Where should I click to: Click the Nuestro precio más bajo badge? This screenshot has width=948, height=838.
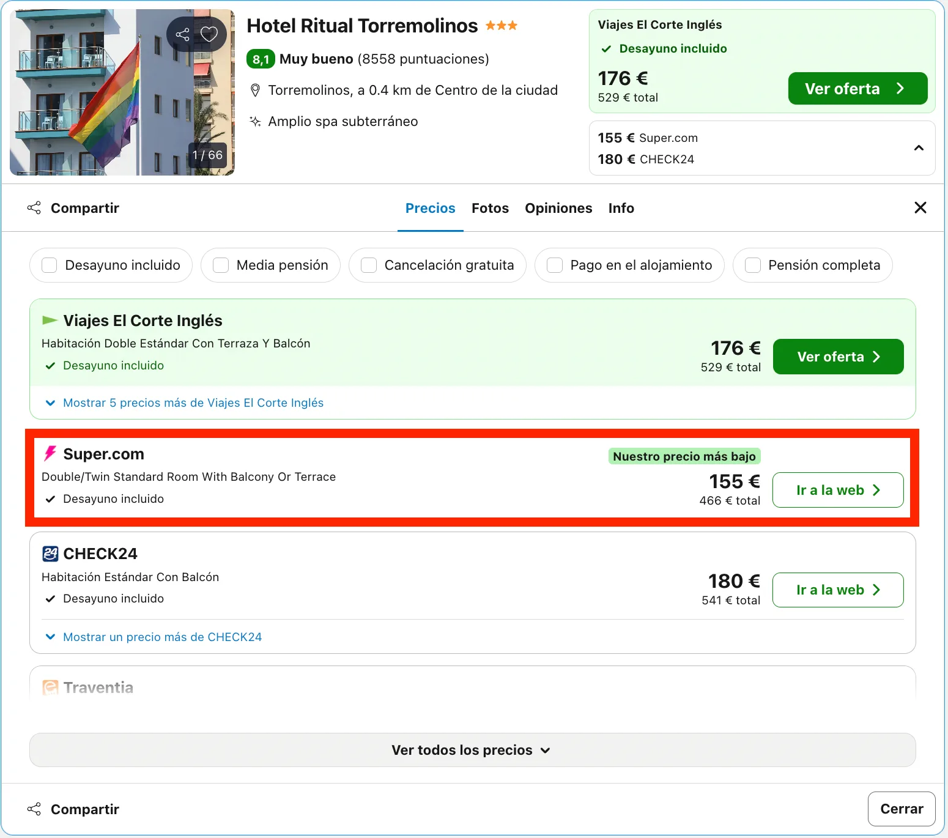pyautogui.click(x=684, y=456)
